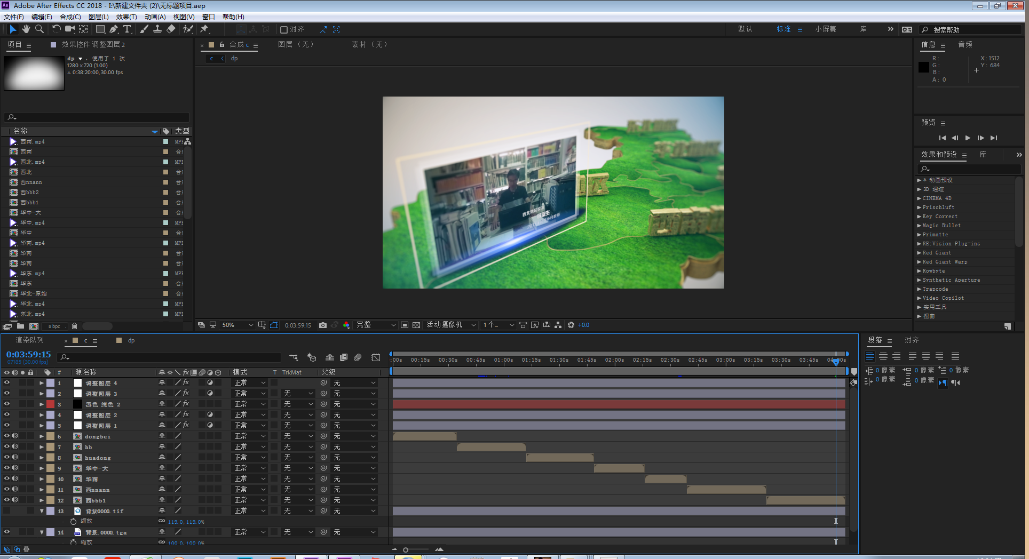This screenshot has height=559, width=1029.
Task: Open the 活动摄像机 camera view dropdown
Action: pos(450,325)
